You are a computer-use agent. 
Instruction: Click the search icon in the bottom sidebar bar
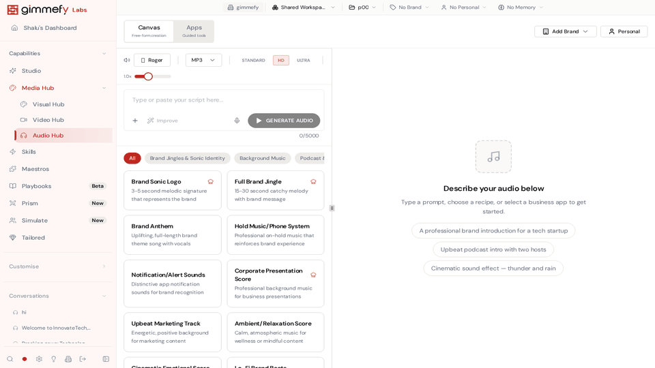pyautogui.click(x=10, y=359)
